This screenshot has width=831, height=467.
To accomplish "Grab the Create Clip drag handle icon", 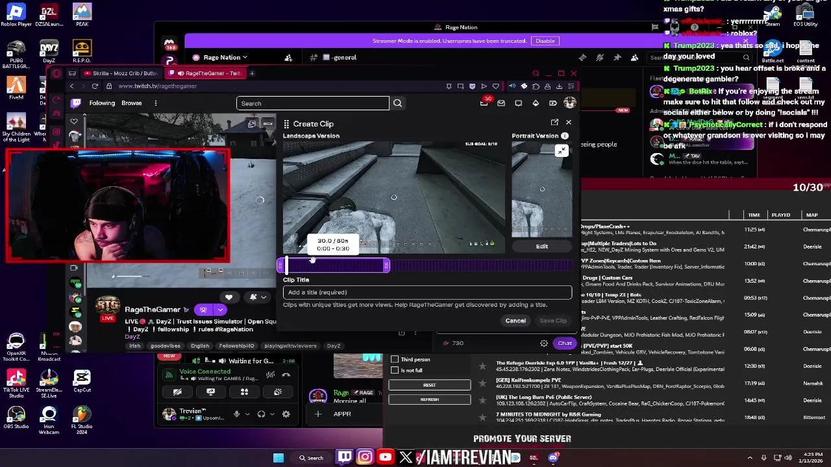I will (x=286, y=123).
